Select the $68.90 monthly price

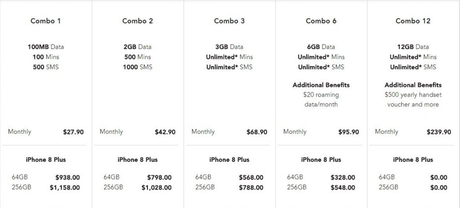pos(257,132)
